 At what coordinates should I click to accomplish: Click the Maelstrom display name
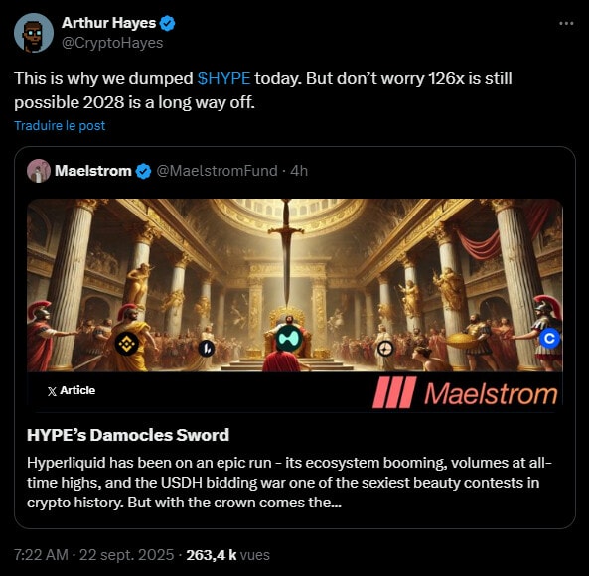(93, 171)
